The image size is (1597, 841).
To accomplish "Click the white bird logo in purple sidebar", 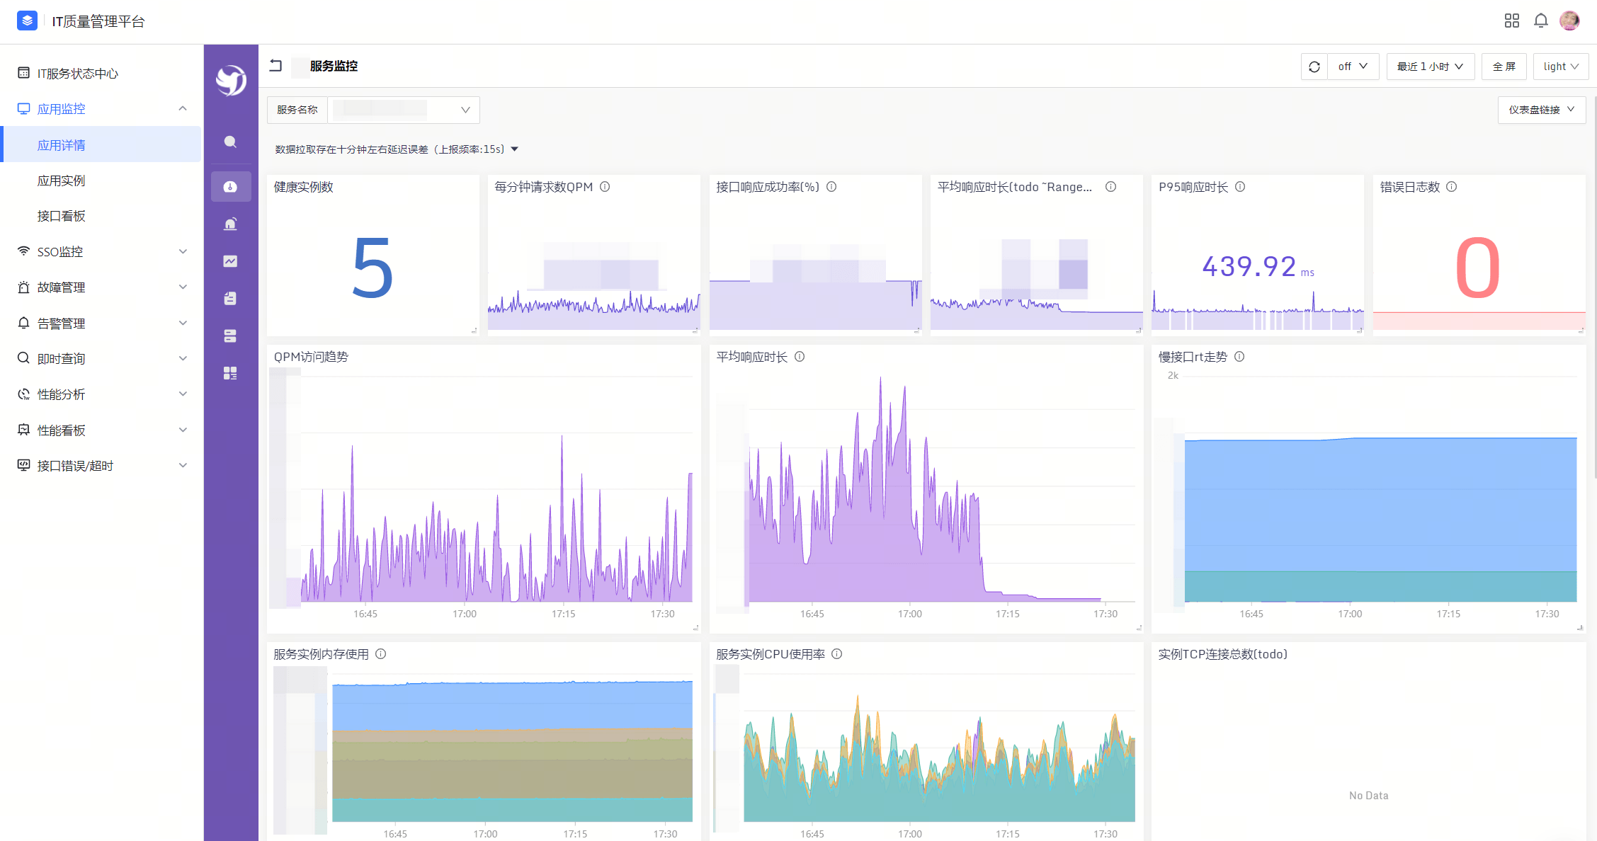I will click(231, 80).
